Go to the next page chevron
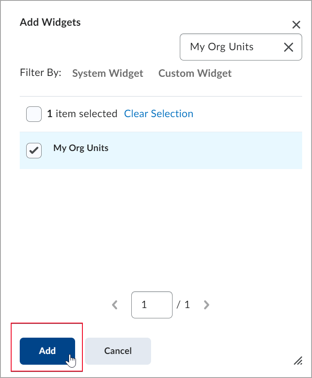 click(x=206, y=305)
